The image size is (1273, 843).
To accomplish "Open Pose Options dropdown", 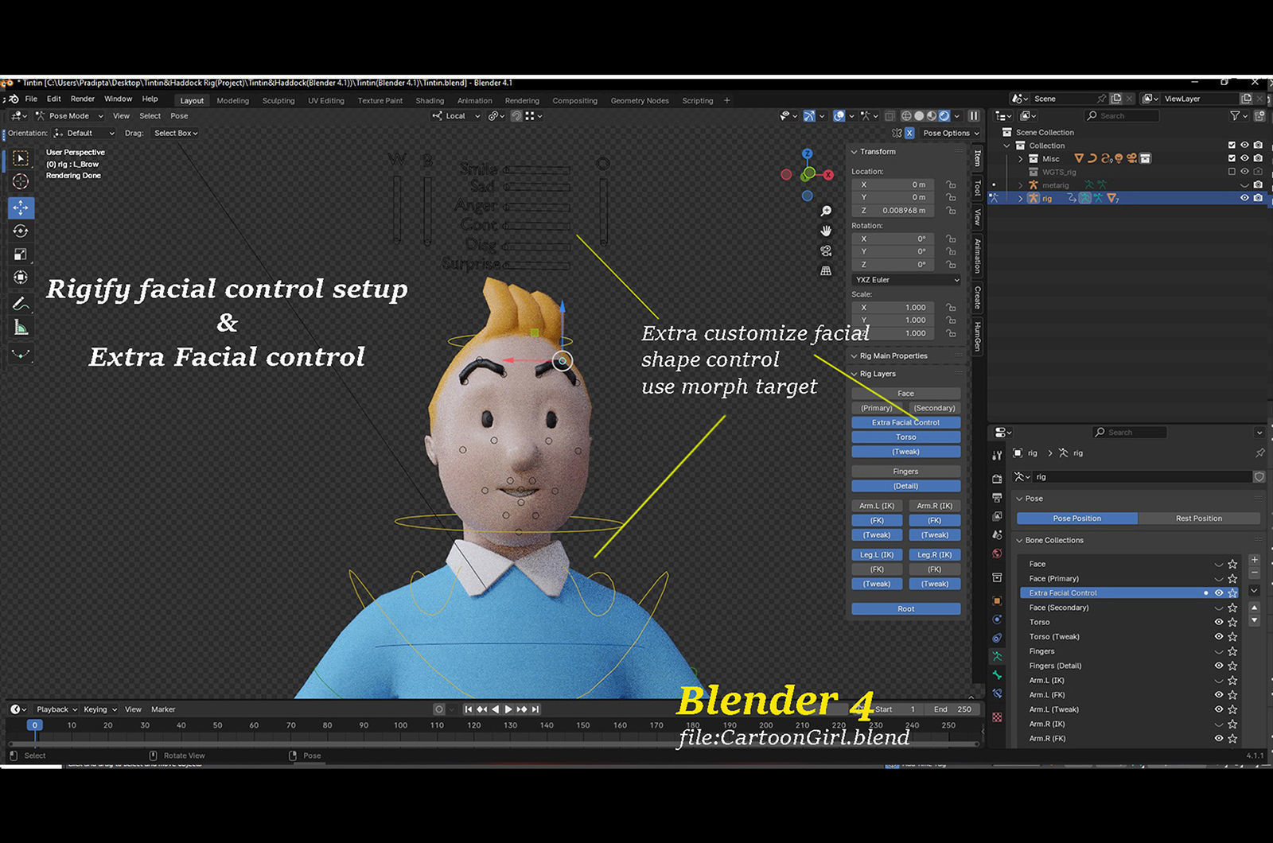I will pyautogui.click(x=951, y=133).
